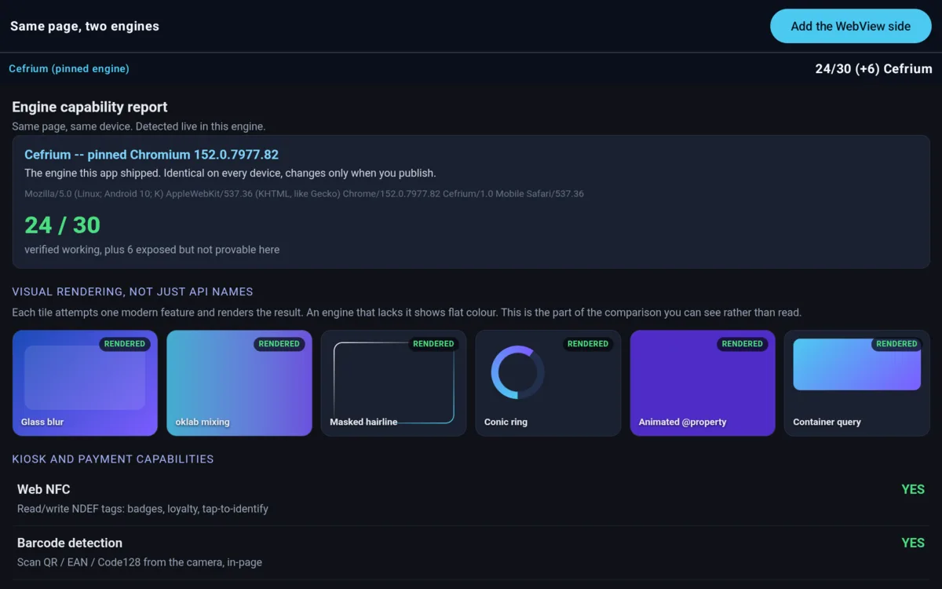Click the Visual rendering, not just API names heading
The width and height of the screenshot is (942, 589).
point(133,291)
